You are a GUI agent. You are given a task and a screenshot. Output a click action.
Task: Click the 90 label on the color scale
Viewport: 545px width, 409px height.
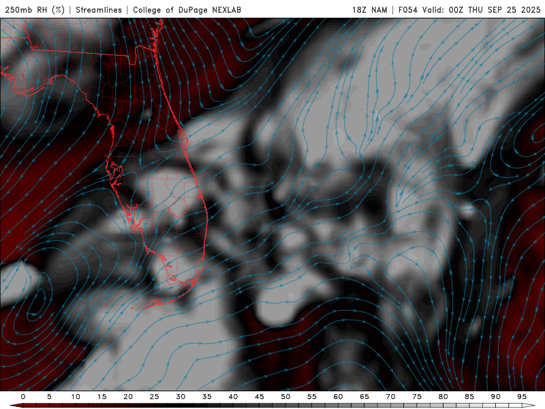point(495,397)
